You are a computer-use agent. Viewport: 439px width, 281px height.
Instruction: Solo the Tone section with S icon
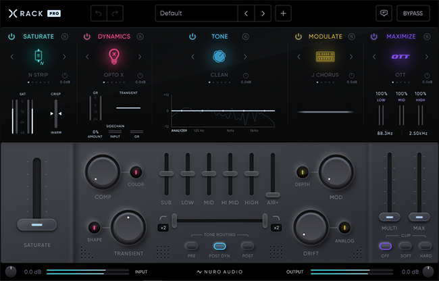coord(246,36)
